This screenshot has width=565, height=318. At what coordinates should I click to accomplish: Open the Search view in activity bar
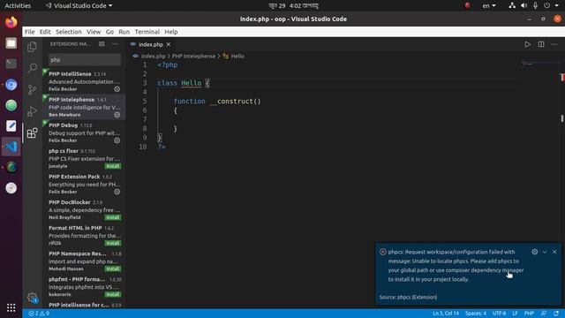pyautogui.click(x=32, y=68)
